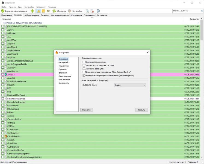Tick the checkbox for AVP21.3

3,74
